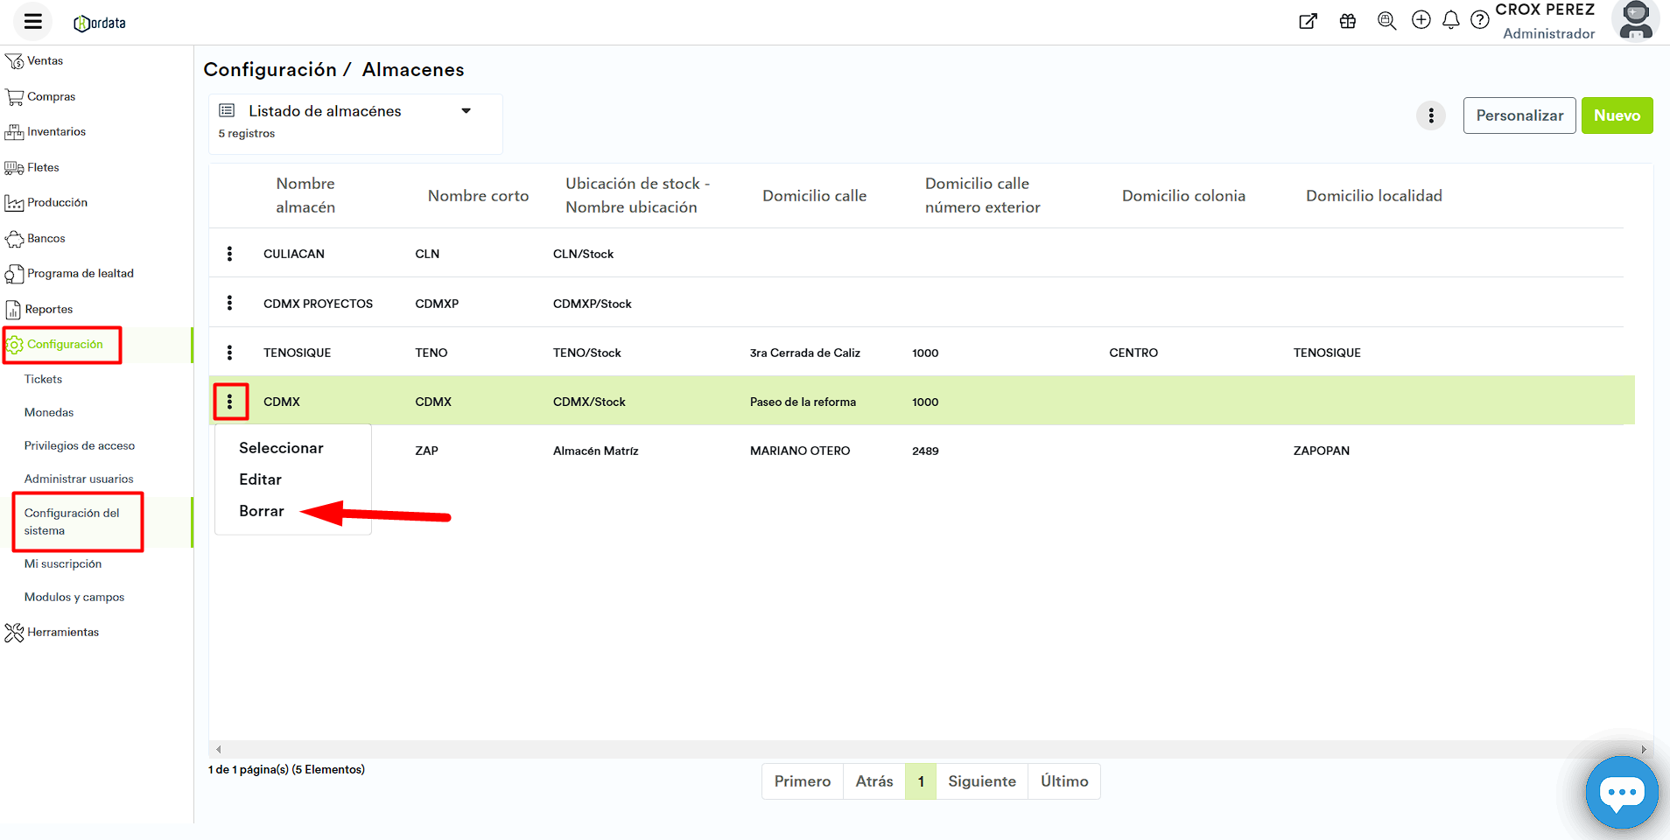Viewport: 1670px width, 840px height.
Task: Click the user avatar picture
Action: point(1635,21)
